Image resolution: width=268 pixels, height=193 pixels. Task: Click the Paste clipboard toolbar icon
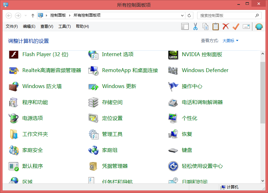216,26
